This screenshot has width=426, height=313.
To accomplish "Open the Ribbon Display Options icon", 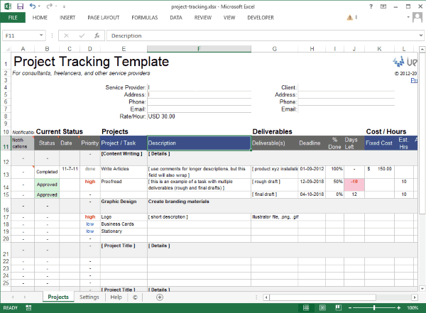I will (383, 6).
